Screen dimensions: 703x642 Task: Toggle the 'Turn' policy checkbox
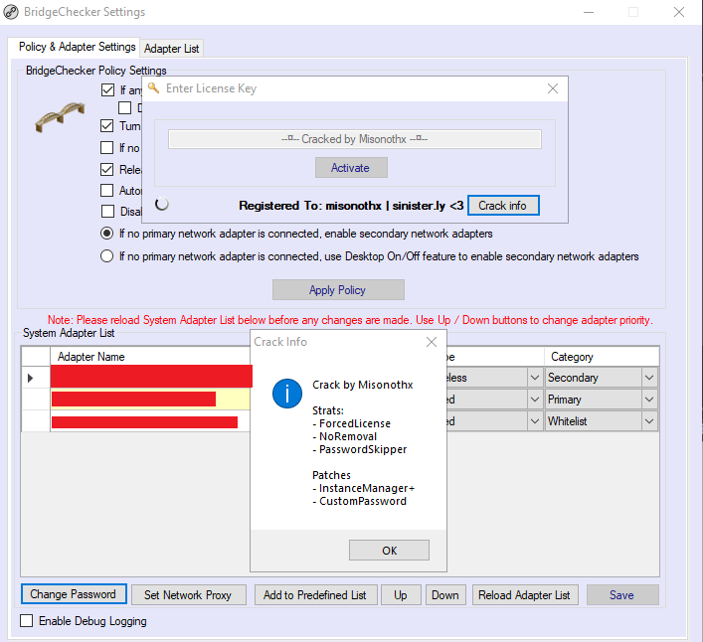click(106, 126)
